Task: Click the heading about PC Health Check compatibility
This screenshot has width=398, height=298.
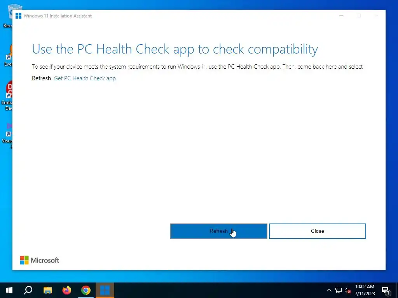Action: point(175,49)
